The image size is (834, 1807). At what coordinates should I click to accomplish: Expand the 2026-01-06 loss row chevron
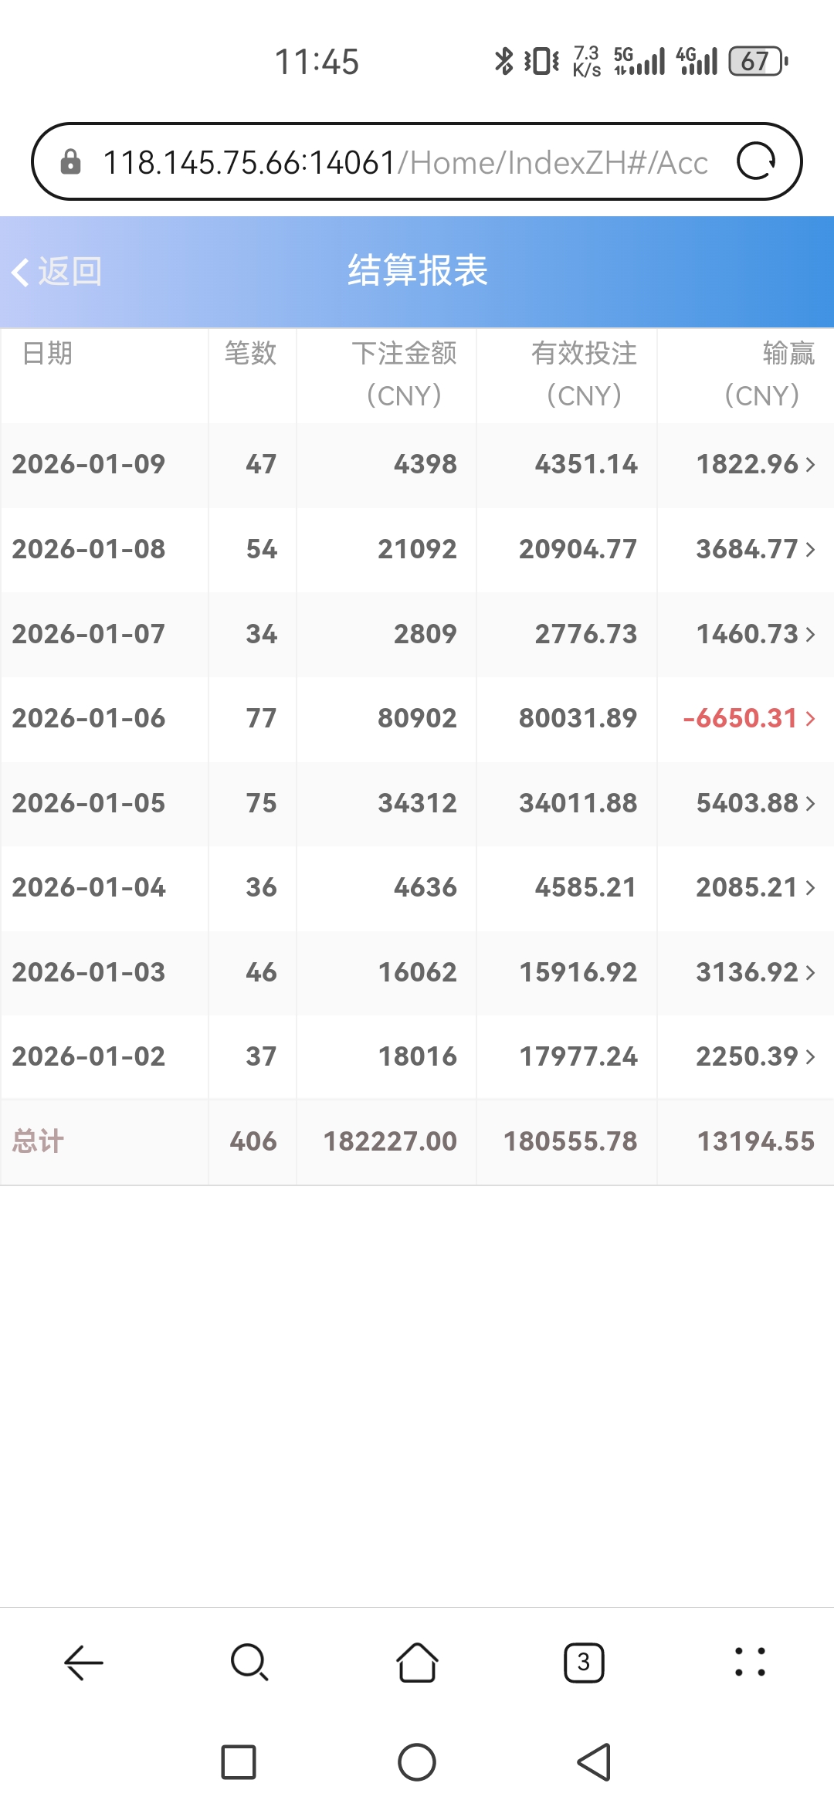pos(810,719)
